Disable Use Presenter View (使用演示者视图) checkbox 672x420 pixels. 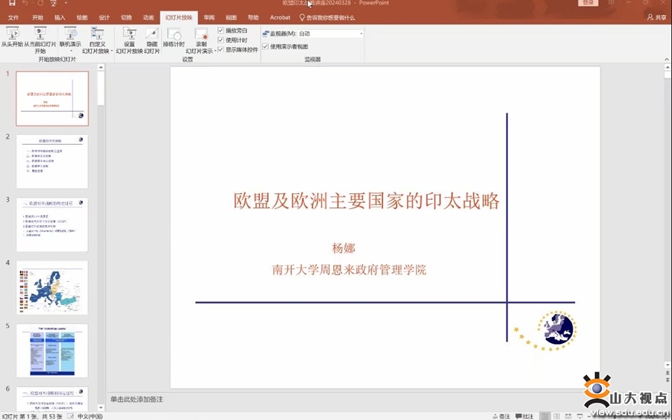pyautogui.click(x=266, y=46)
